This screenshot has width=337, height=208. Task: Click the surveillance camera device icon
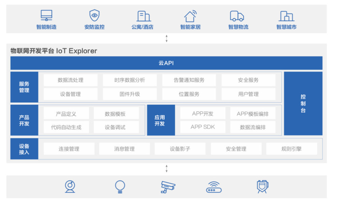point(168,187)
